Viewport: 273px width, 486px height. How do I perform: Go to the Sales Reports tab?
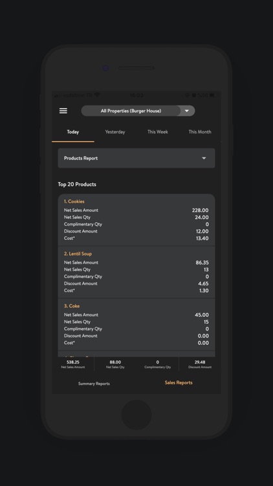click(x=179, y=383)
